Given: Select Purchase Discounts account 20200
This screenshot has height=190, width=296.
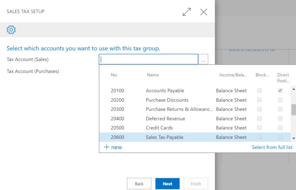Looking at the screenshot, I should tap(167, 100).
